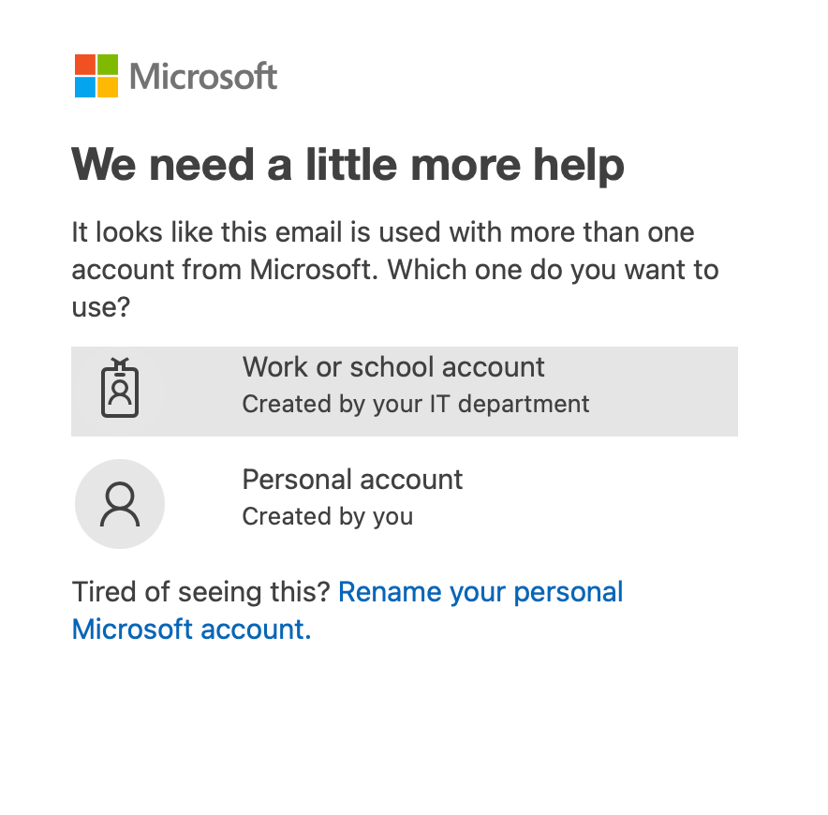
Task: Choose the highlighted Work or school account row
Action: coord(405,391)
